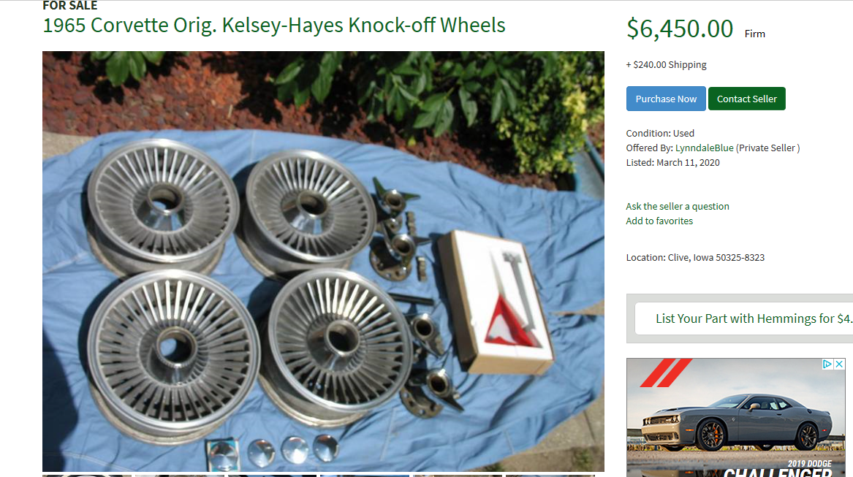Open 'List Your Part with Hemmings' banner
Image resolution: width=853 pixels, height=477 pixels.
pyautogui.click(x=744, y=318)
